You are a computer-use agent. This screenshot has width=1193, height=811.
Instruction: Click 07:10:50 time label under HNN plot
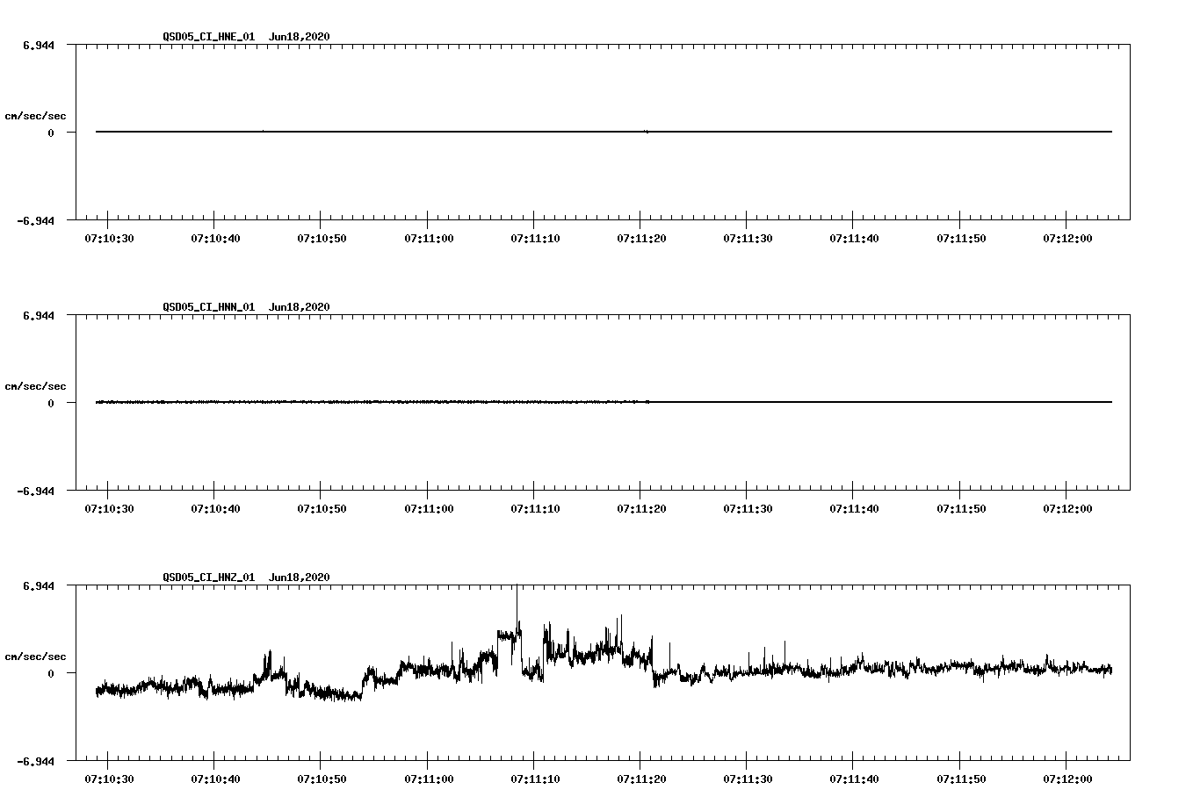point(322,509)
